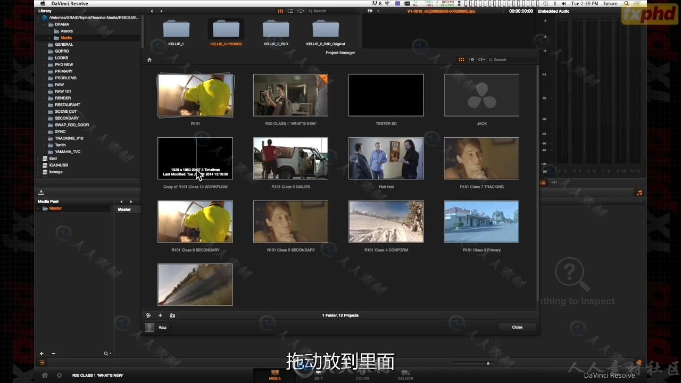Expand the RAW 101 folder
The height and width of the screenshot is (383, 681).
click(x=44, y=91)
